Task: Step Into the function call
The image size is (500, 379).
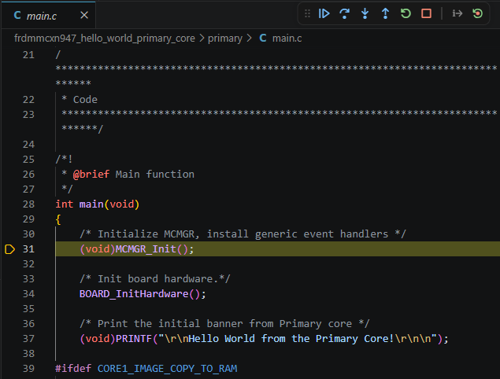Action: [x=365, y=13]
